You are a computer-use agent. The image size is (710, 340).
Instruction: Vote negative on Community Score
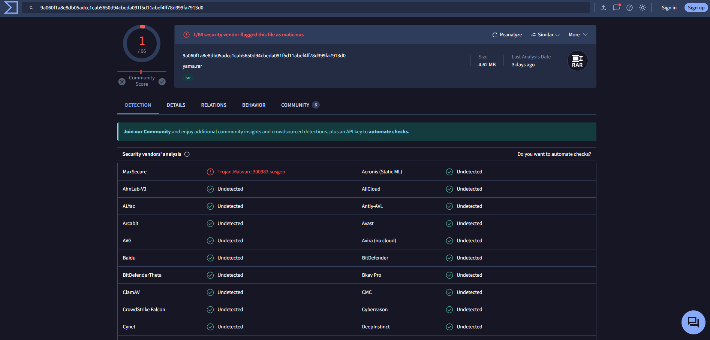(122, 82)
